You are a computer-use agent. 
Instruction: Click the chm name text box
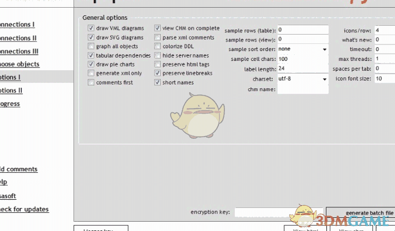303,89
